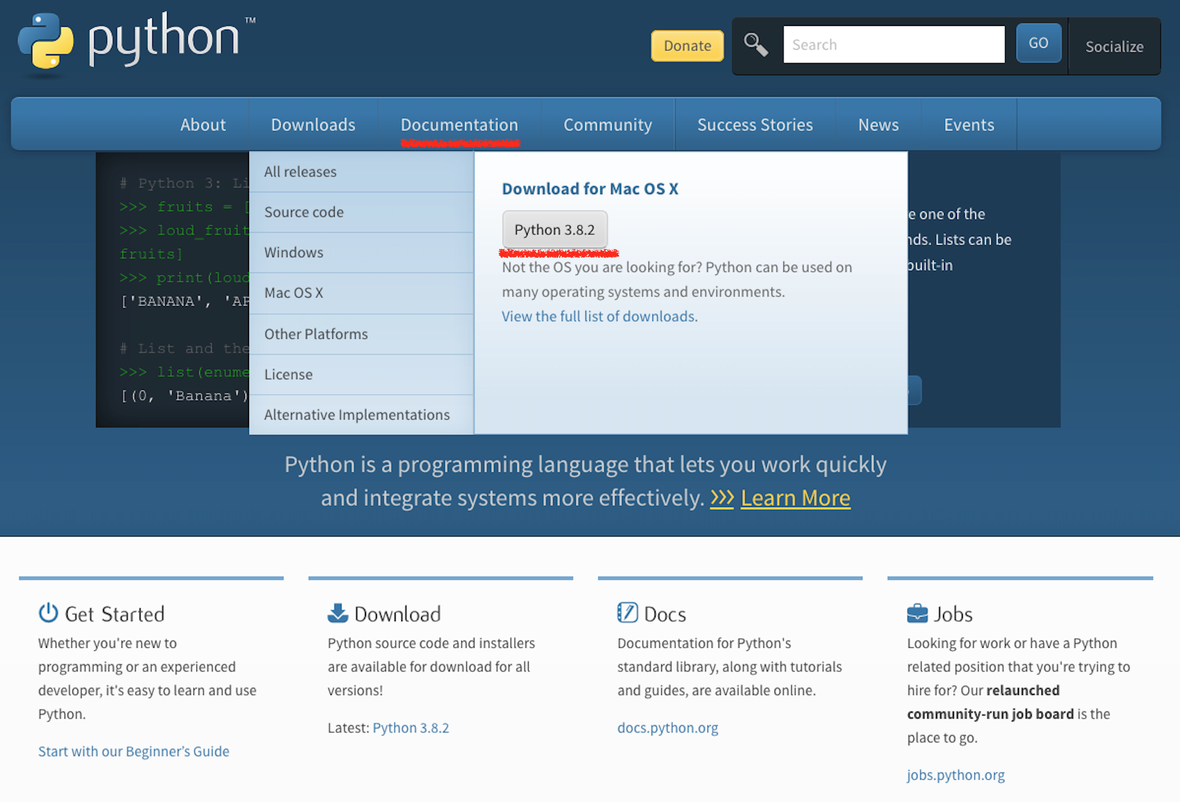Open the Socialize dropdown
The image size is (1180, 802).
[1114, 47]
